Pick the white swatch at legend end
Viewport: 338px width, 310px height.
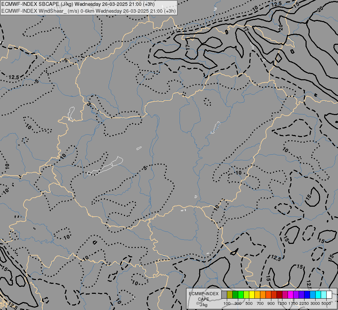(329, 295)
